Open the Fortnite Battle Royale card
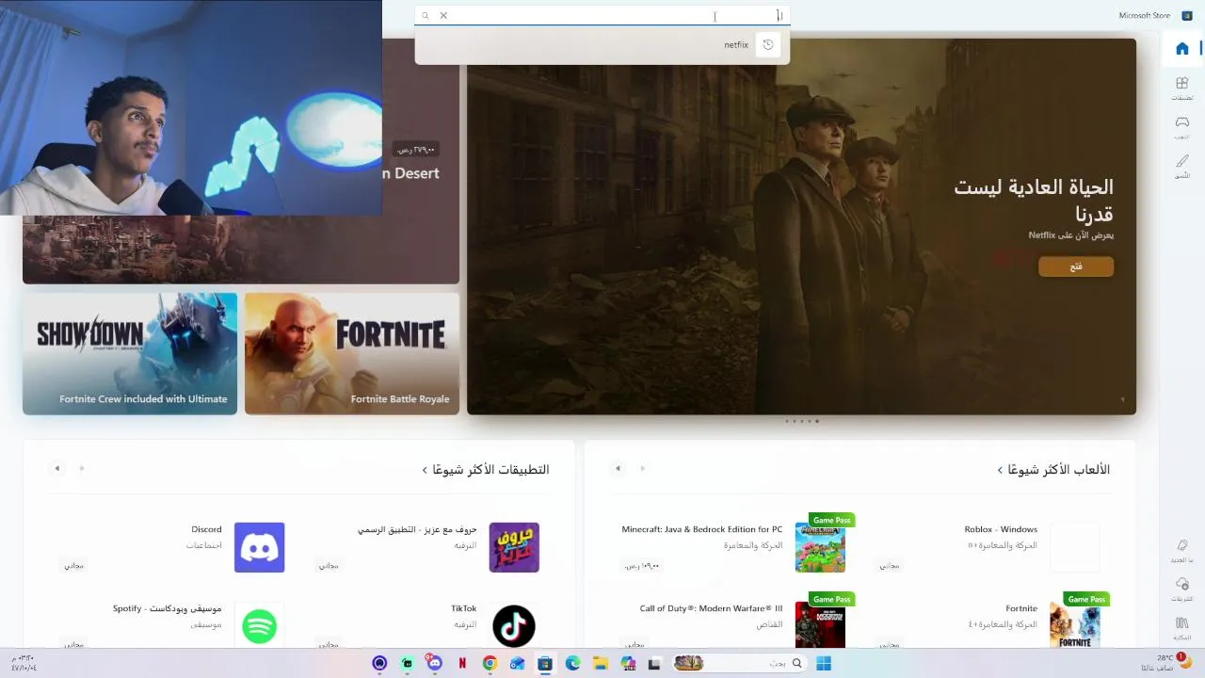The height and width of the screenshot is (678, 1205). (x=352, y=353)
